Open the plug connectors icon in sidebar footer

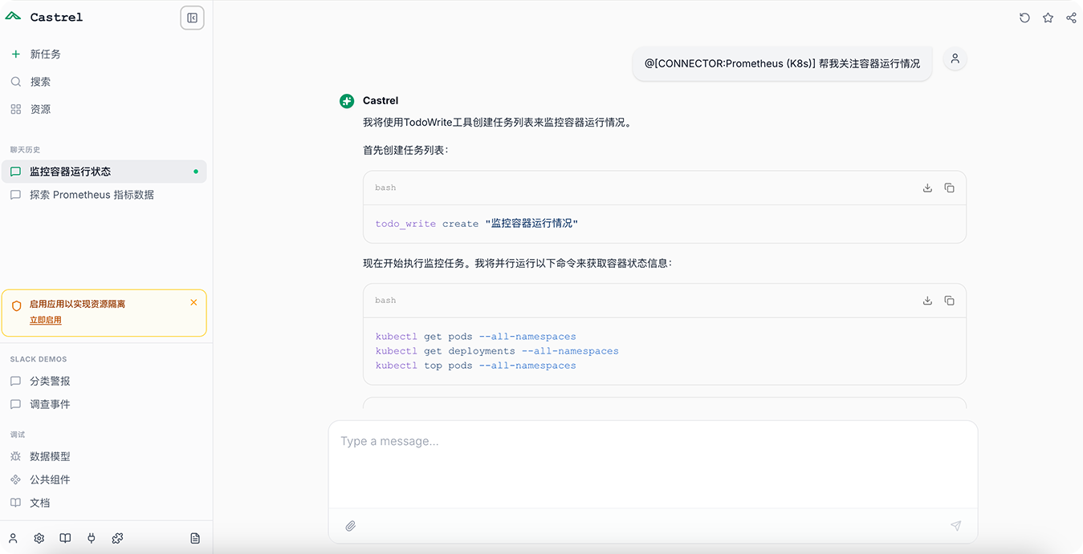pos(92,539)
